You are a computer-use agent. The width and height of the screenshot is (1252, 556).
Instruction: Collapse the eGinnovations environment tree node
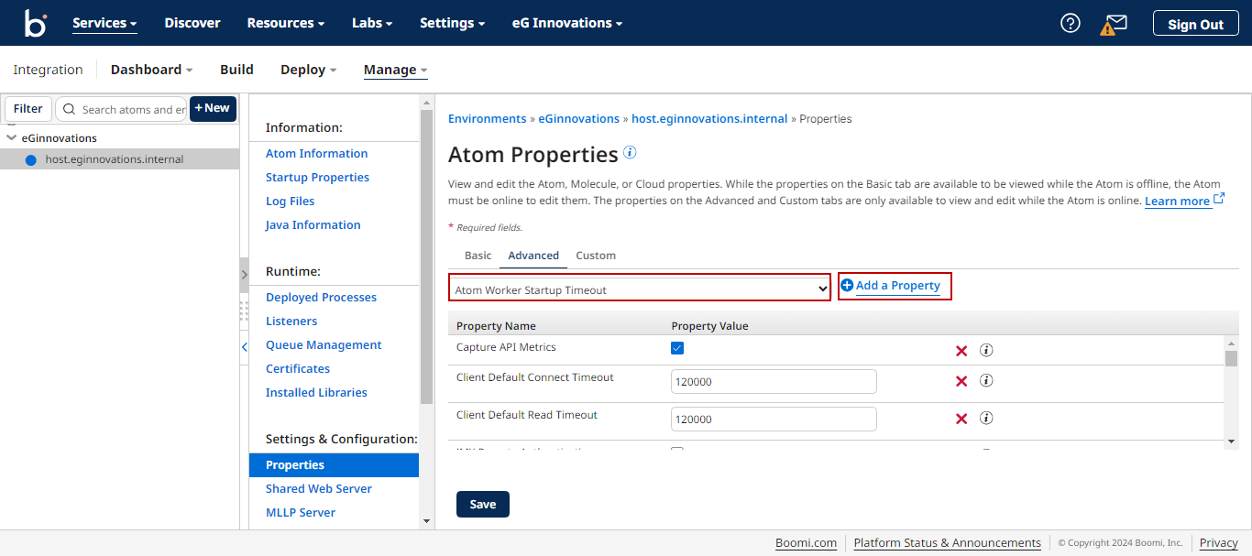point(11,138)
